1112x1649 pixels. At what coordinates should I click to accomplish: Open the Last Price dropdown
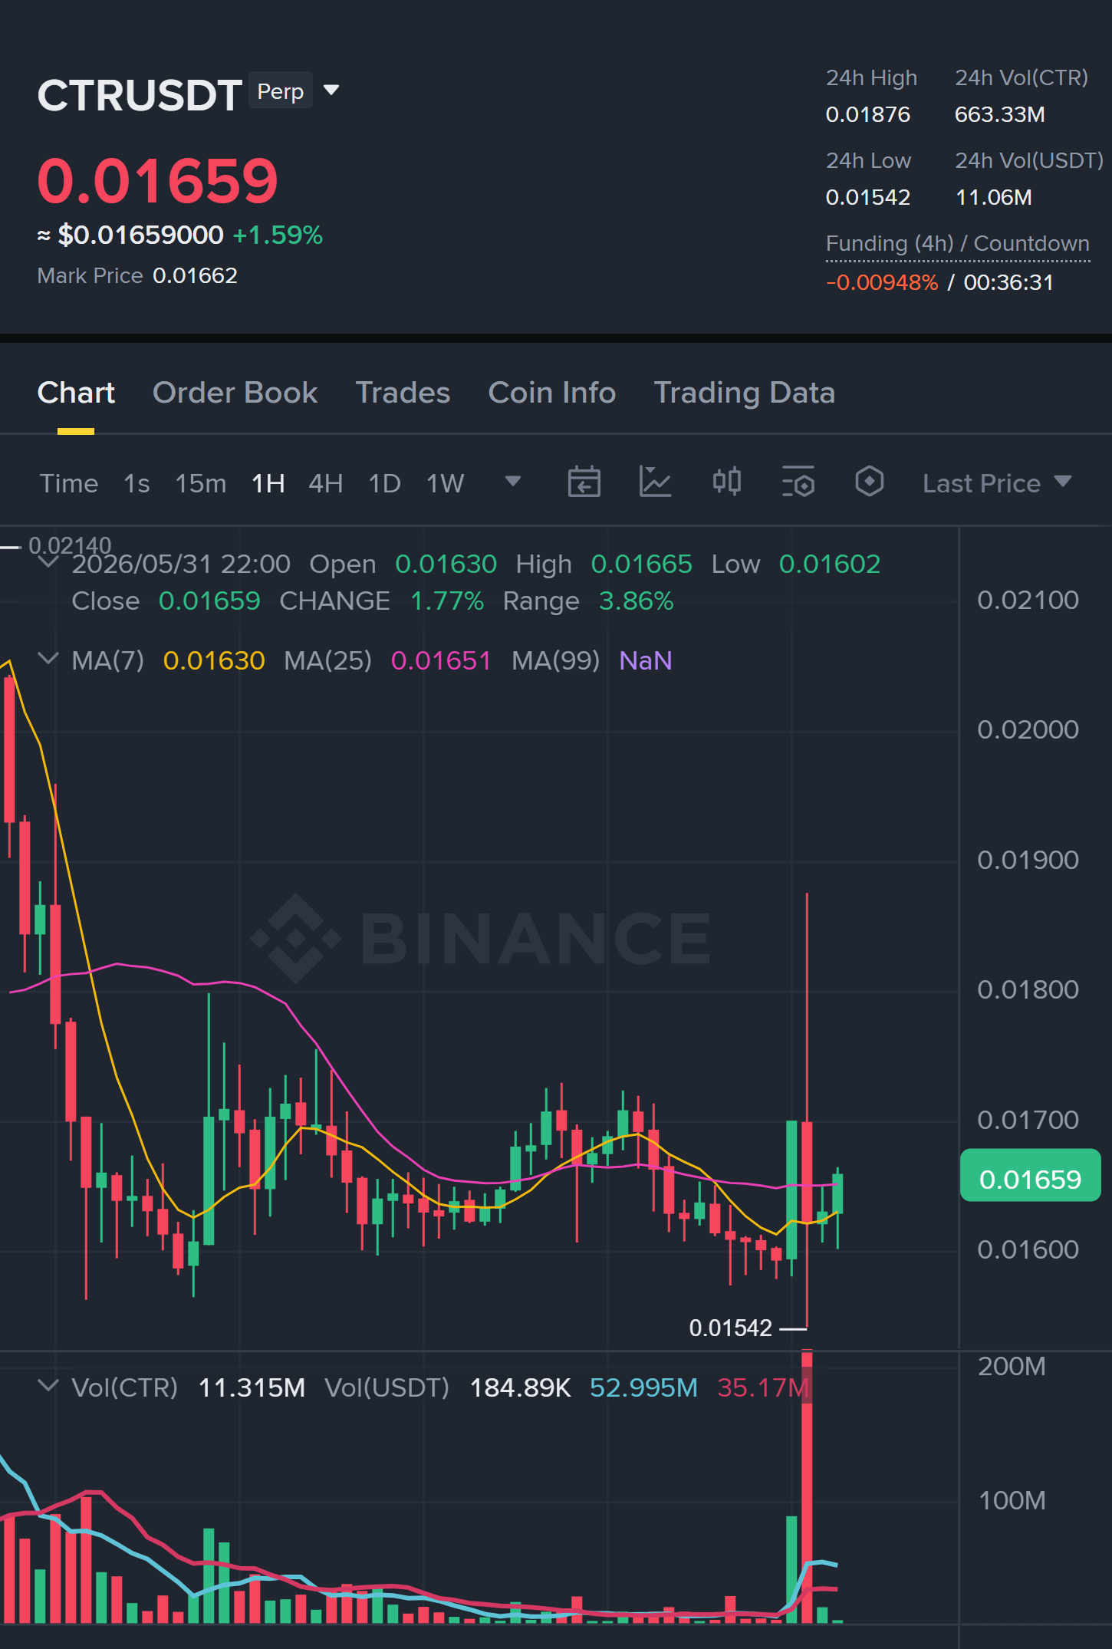pos(997,483)
